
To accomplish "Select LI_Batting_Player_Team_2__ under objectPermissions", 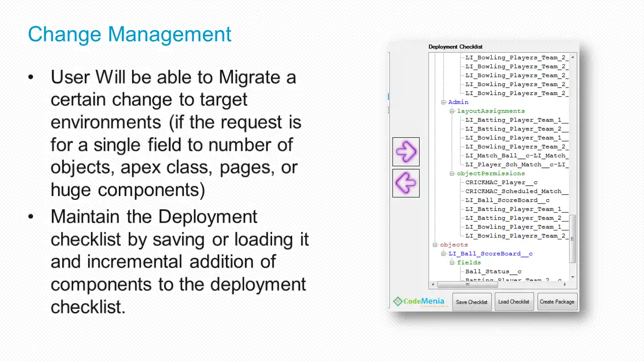I will [x=517, y=218].
